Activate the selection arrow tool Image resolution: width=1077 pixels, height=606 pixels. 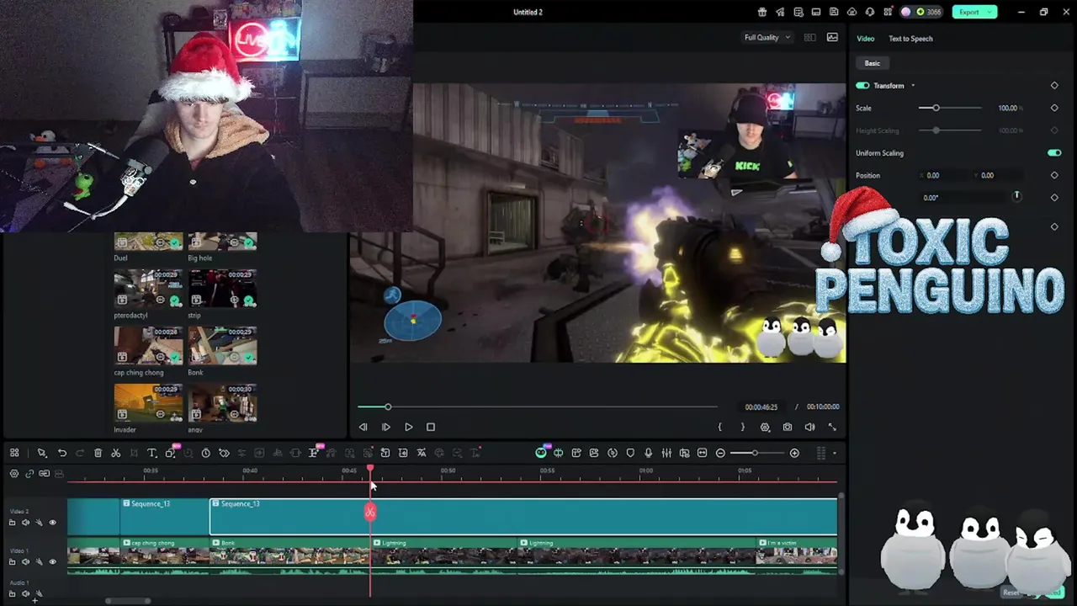tap(41, 453)
